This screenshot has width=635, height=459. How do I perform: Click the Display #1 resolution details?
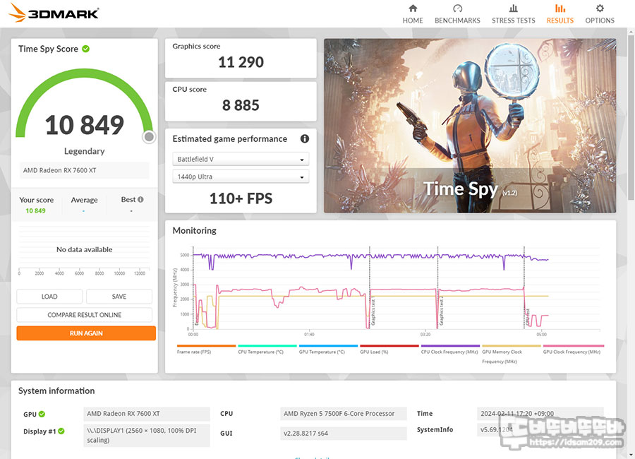click(147, 436)
